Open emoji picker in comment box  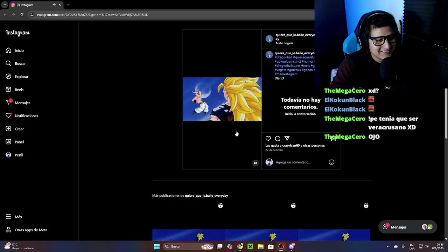pyautogui.click(x=331, y=162)
